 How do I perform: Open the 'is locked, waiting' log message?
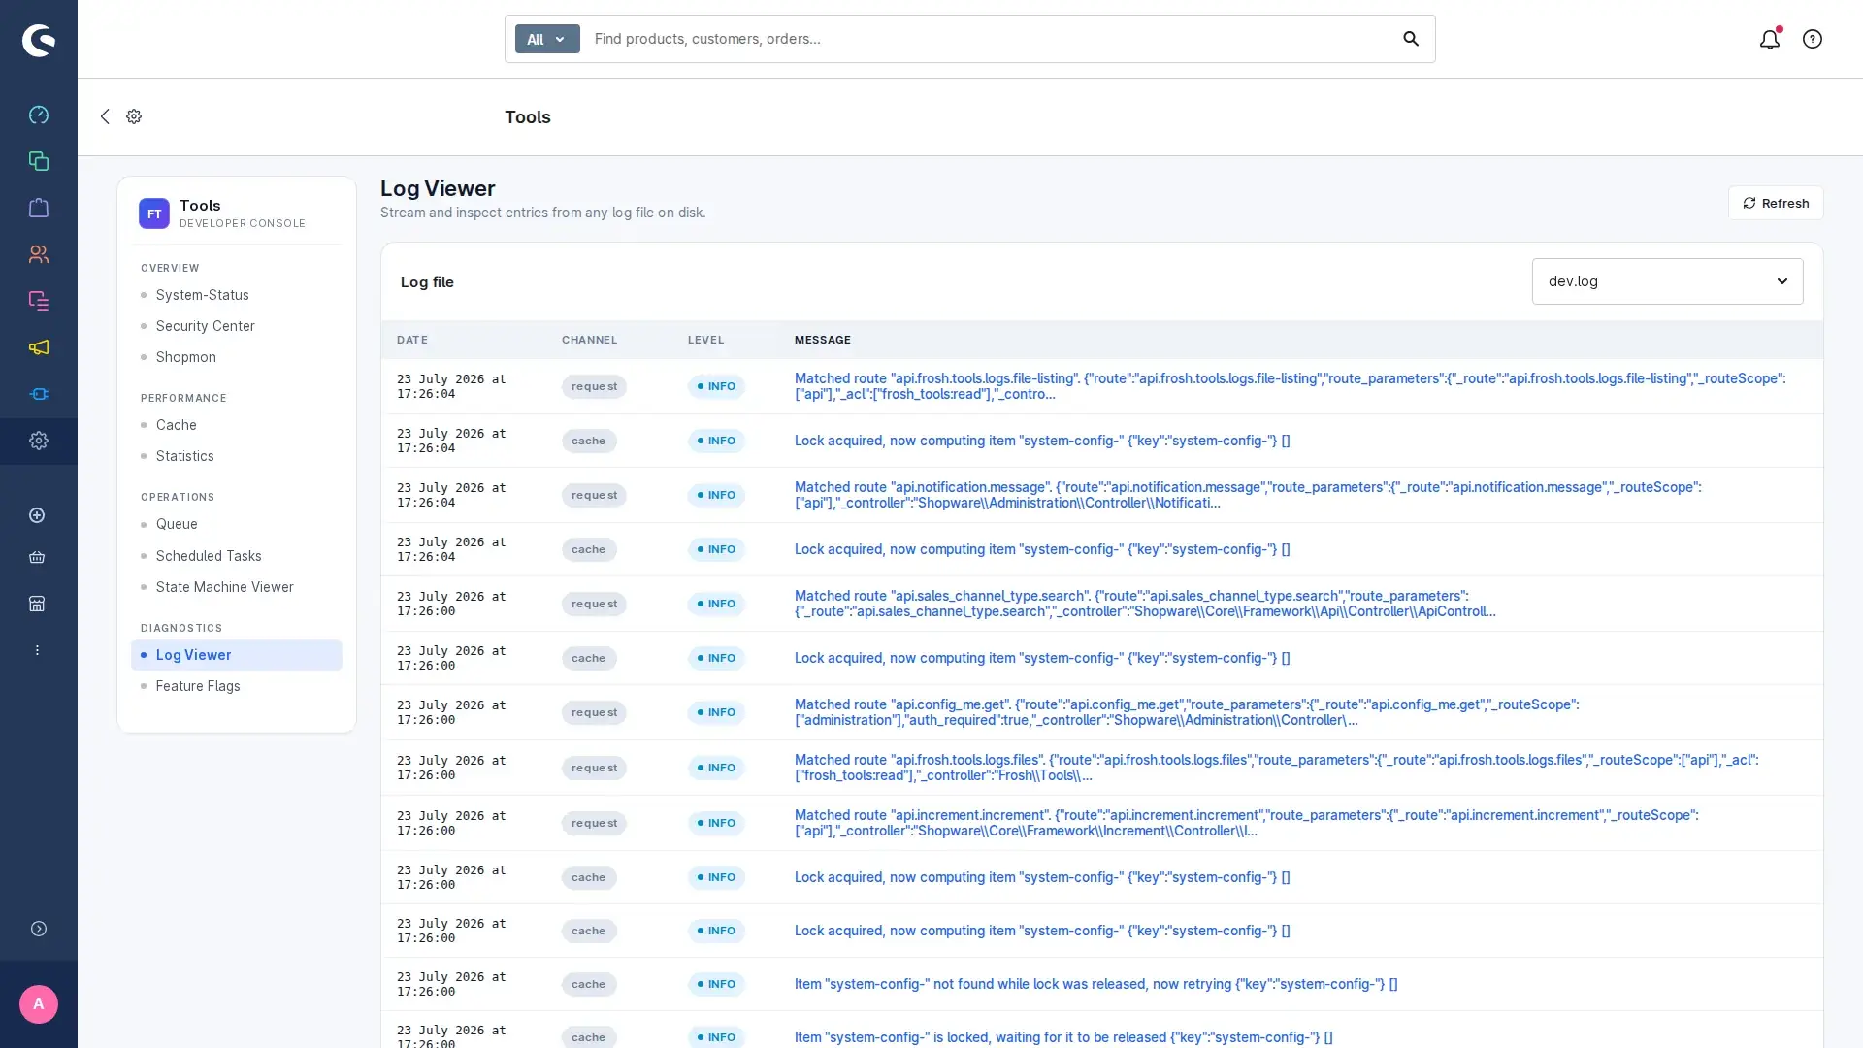(1063, 1037)
